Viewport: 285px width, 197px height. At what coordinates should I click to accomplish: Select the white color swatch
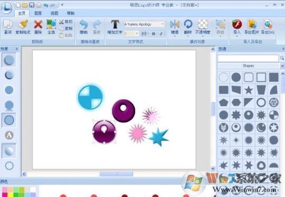pyautogui.click(x=33, y=190)
